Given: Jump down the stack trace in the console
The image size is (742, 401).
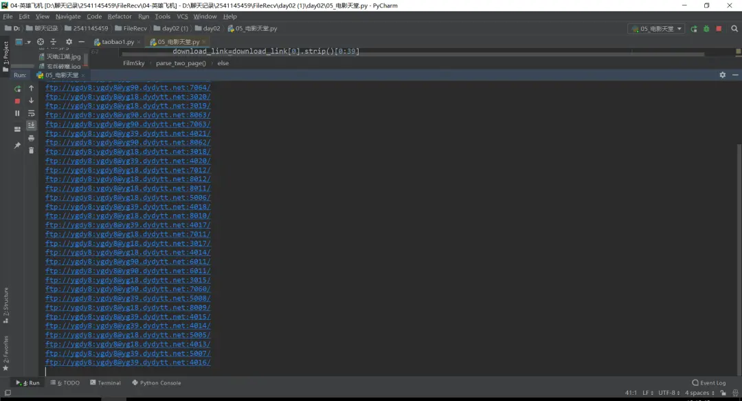Looking at the screenshot, I should (31, 101).
